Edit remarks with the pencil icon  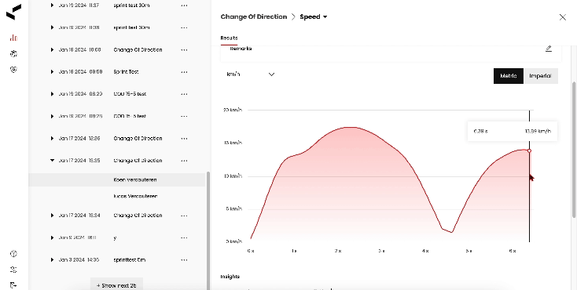point(548,49)
